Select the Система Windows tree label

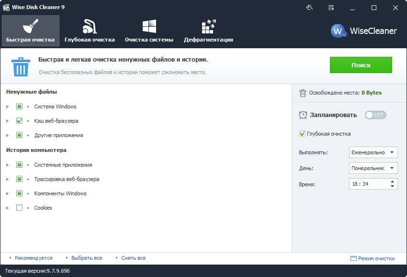(x=55, y=107)
